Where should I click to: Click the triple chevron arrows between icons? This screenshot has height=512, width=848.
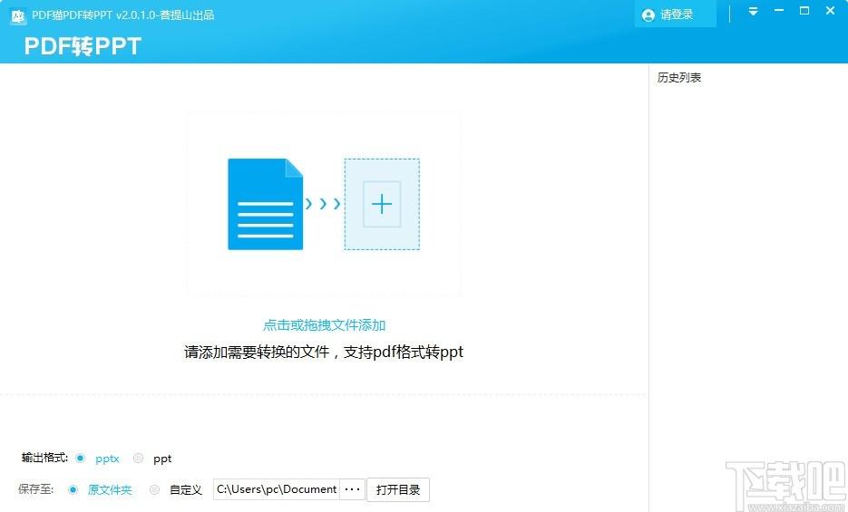tap(323, 204)
